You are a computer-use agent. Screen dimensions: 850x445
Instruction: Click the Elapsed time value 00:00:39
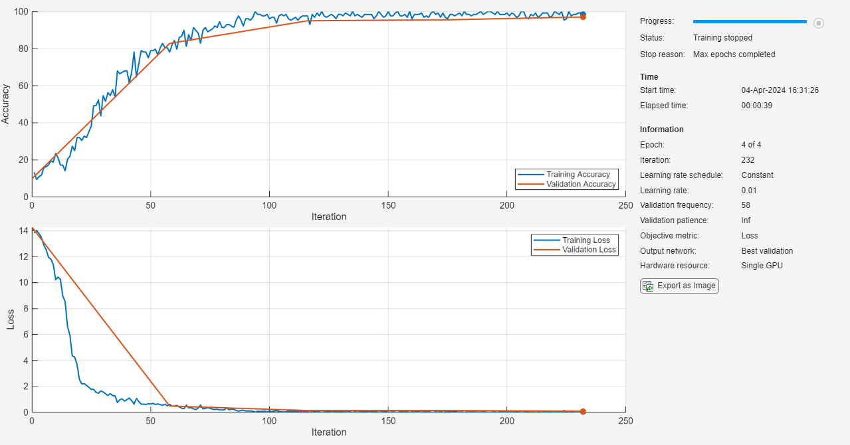757,106
